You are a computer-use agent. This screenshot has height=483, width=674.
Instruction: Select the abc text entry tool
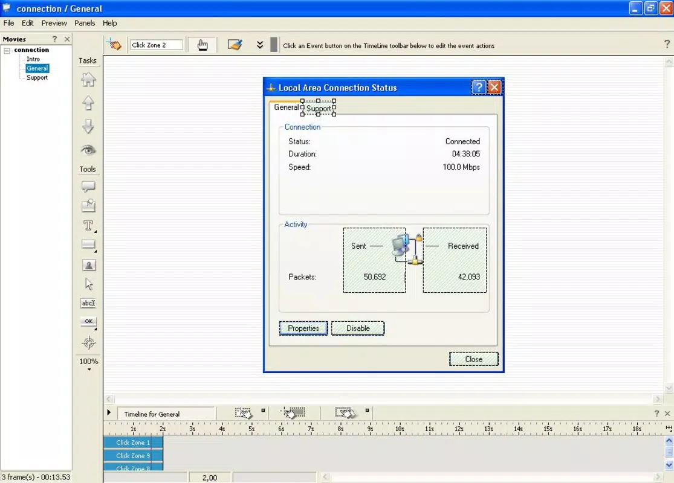(88, 303)
